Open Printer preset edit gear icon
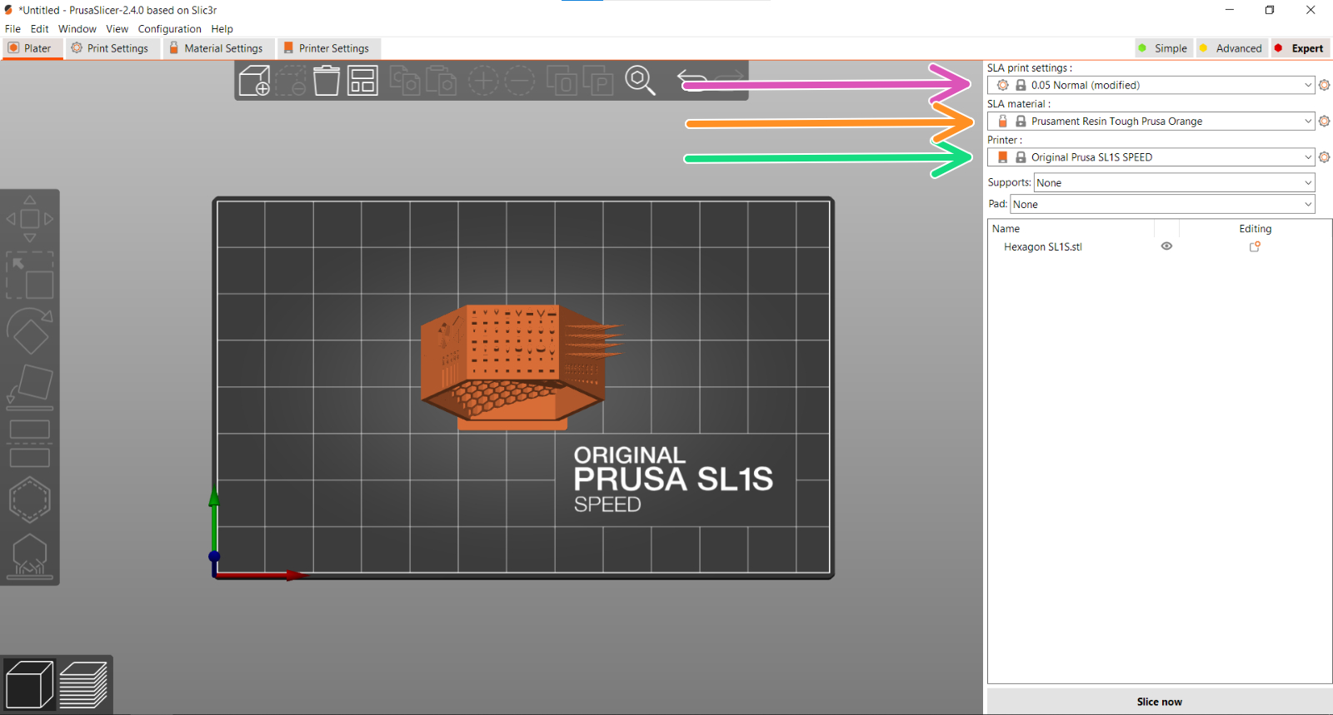Viewport: 1333px width, 715px height. [1324, 157]
